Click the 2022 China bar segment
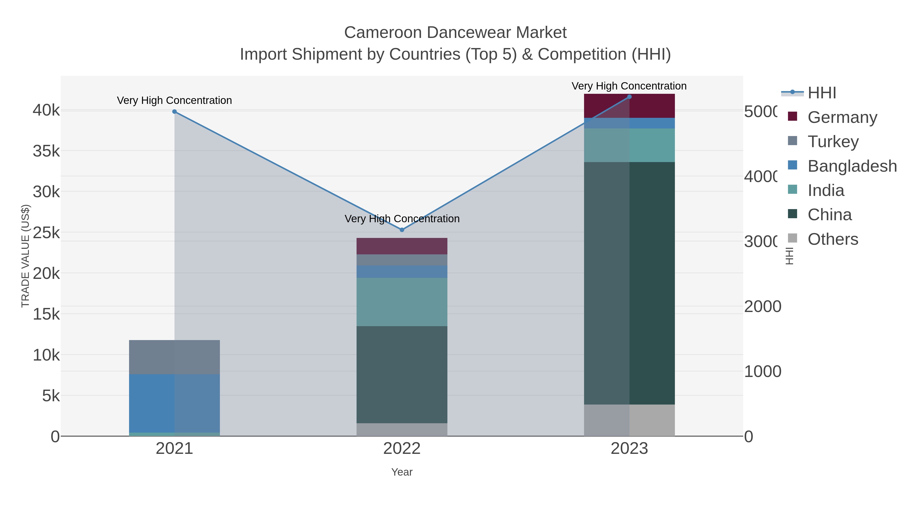The width and height of the screenshot is (911, 512). [402, 375]
